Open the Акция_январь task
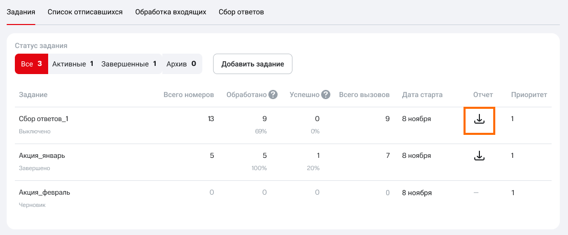The height and width of the screenshot is (235, 568). coord(42,156)
